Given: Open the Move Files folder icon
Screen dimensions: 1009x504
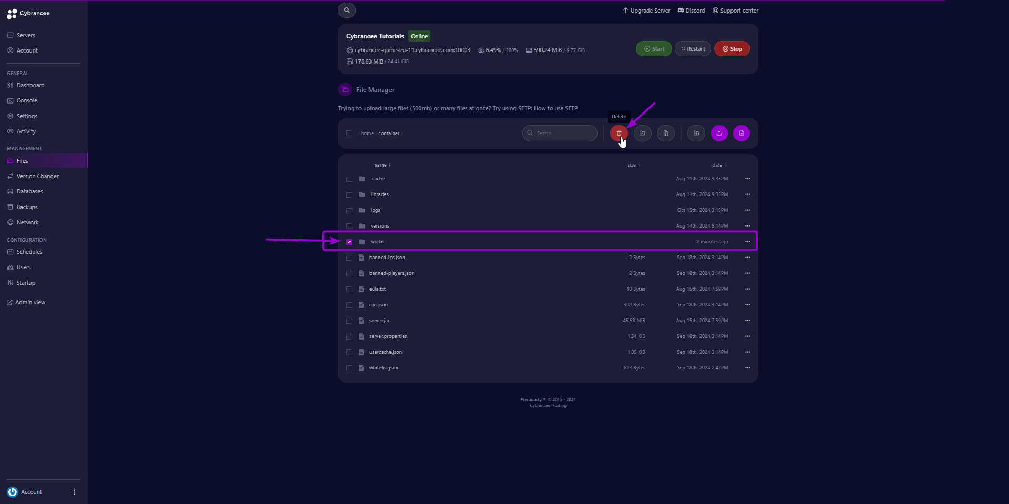Looking at the screenshot, I should click(x=643, y=133).
